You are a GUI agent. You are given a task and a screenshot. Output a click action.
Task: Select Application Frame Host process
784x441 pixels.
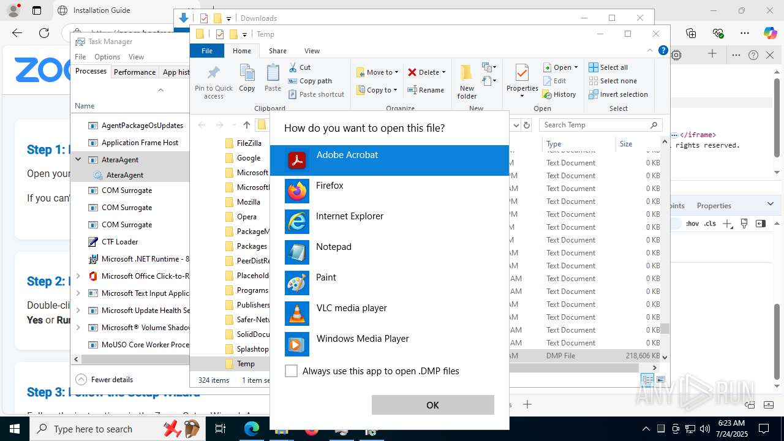click(130, 142)
